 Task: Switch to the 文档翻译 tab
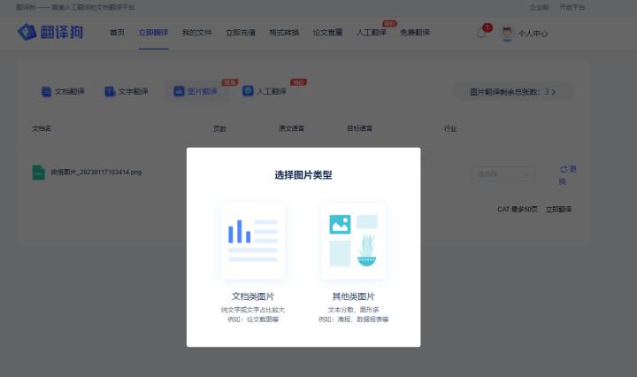pyautogui.click(x=64, y=91)
